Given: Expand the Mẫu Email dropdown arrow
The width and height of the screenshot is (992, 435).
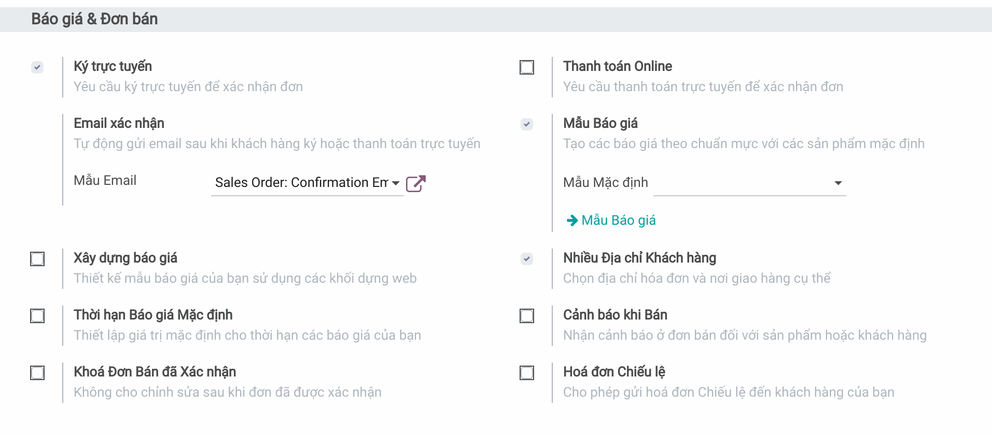Looking at the screenshot, I should [396, 183].
